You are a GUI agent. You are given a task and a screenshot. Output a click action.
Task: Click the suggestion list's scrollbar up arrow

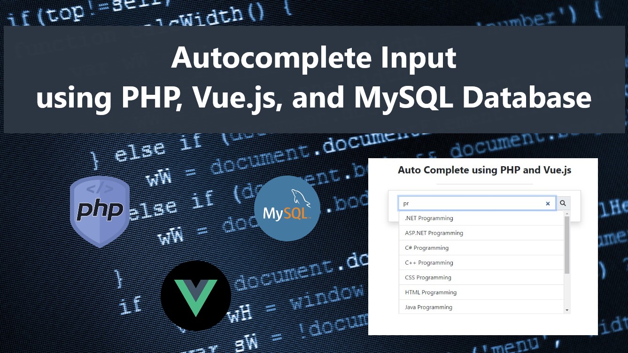[x=567, y=215]
